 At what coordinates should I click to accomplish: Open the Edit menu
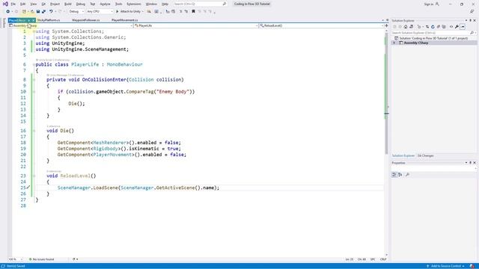click(23, 4)
